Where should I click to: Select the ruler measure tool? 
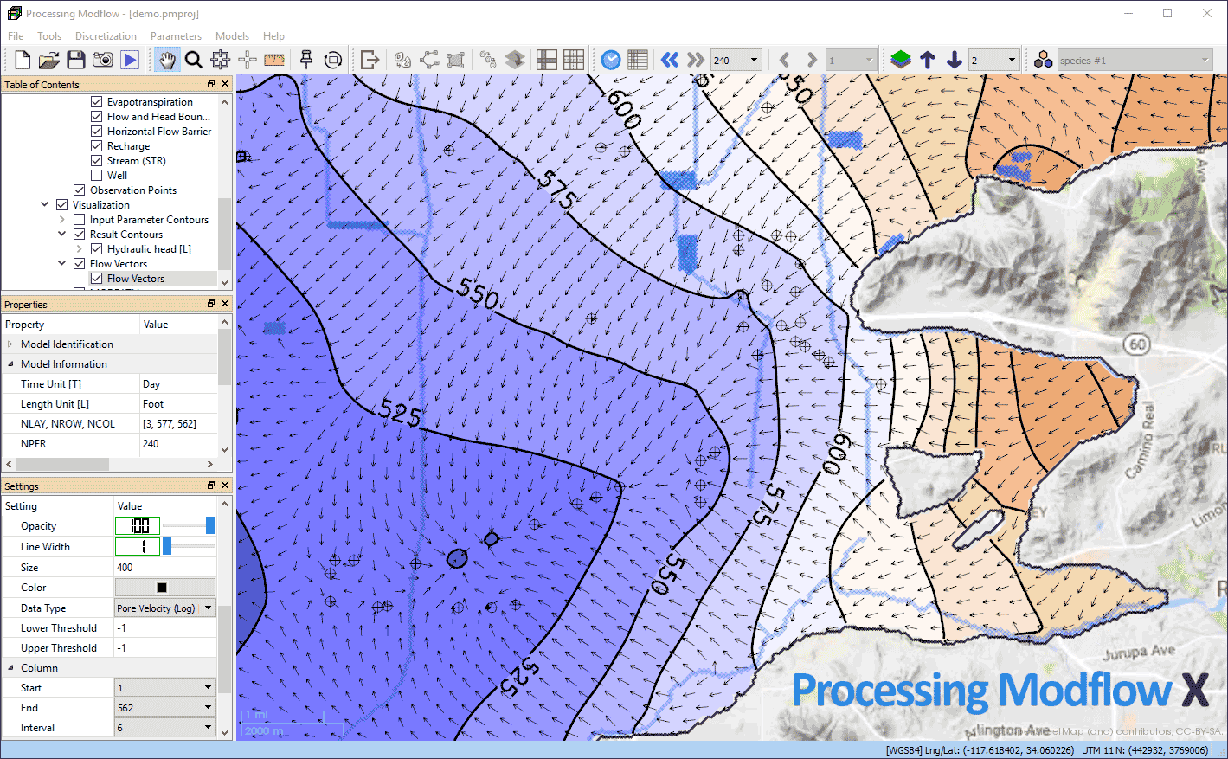tap(274, 60)
